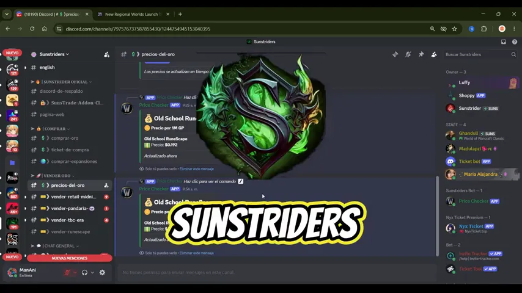Click the zoom magnifier icon in address bar
This screenshot has height=293, width=522.
pos(432,29)
